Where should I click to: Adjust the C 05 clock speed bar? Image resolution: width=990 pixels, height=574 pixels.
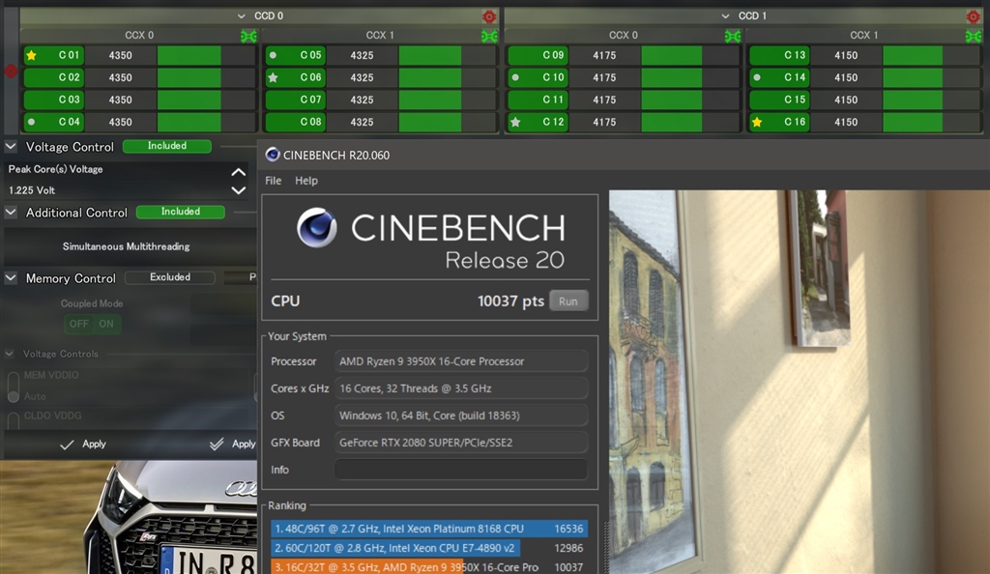[448, 55]
